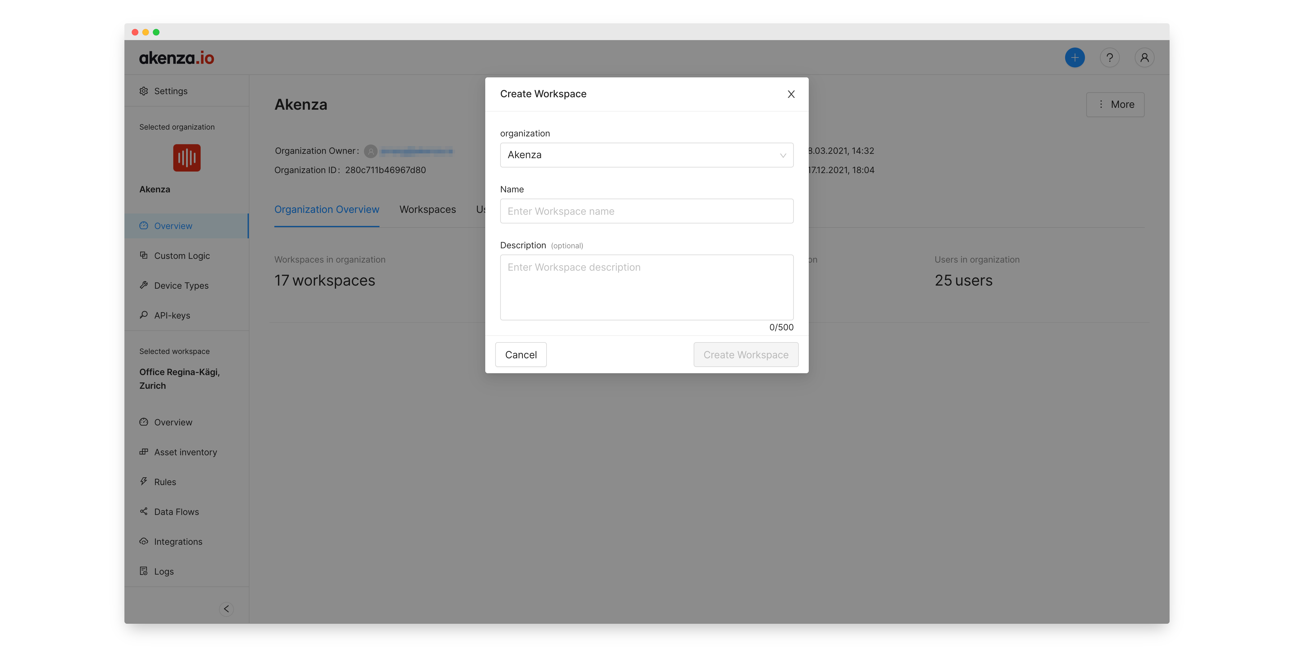Open Asset inventory menu item

pyautogui.click(x=186, y=452)
